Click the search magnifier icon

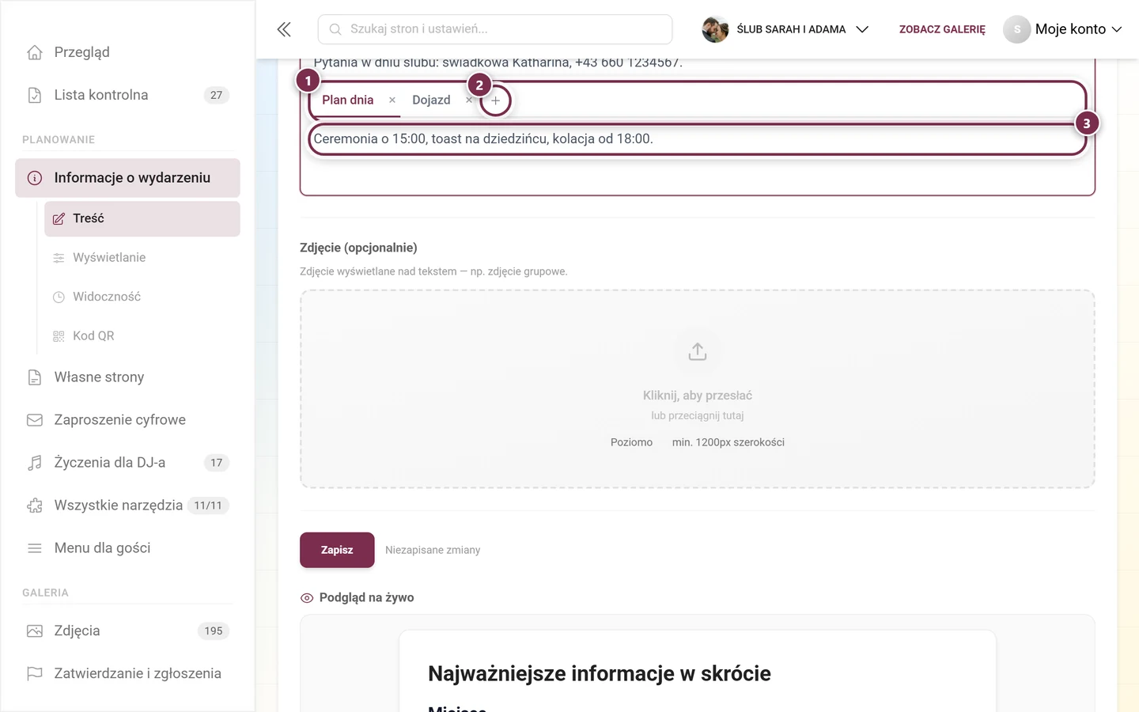(335, 29)
